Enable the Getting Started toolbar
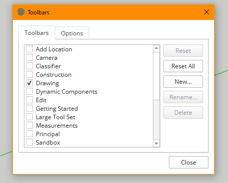Viewport: 228px width, 183px height. [29, 108]
